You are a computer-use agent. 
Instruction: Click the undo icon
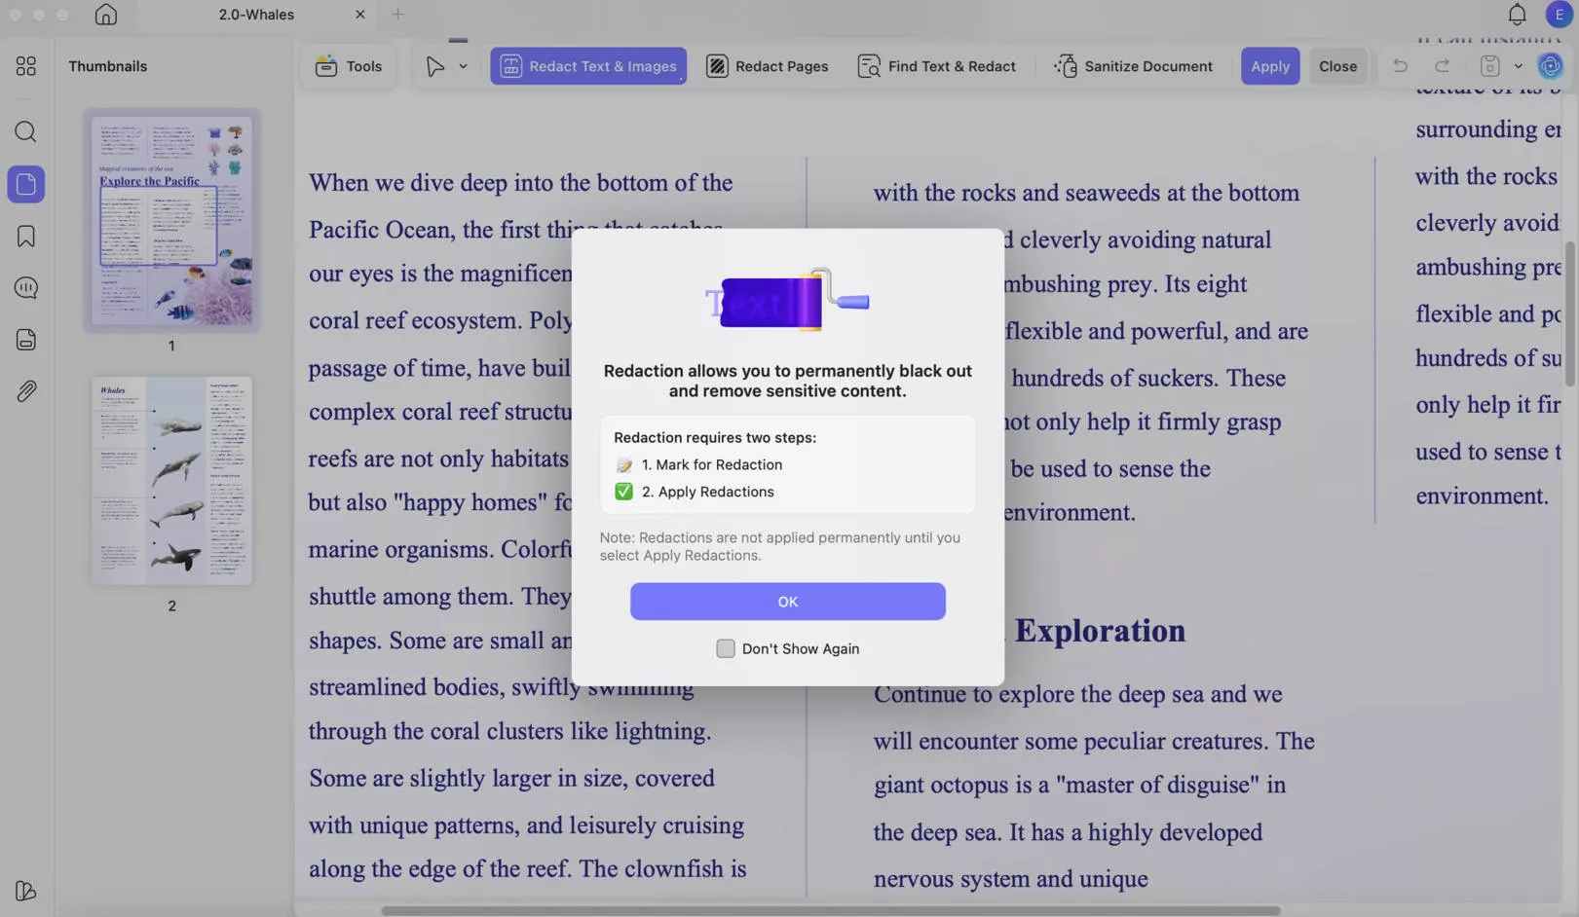point(1400,65)
